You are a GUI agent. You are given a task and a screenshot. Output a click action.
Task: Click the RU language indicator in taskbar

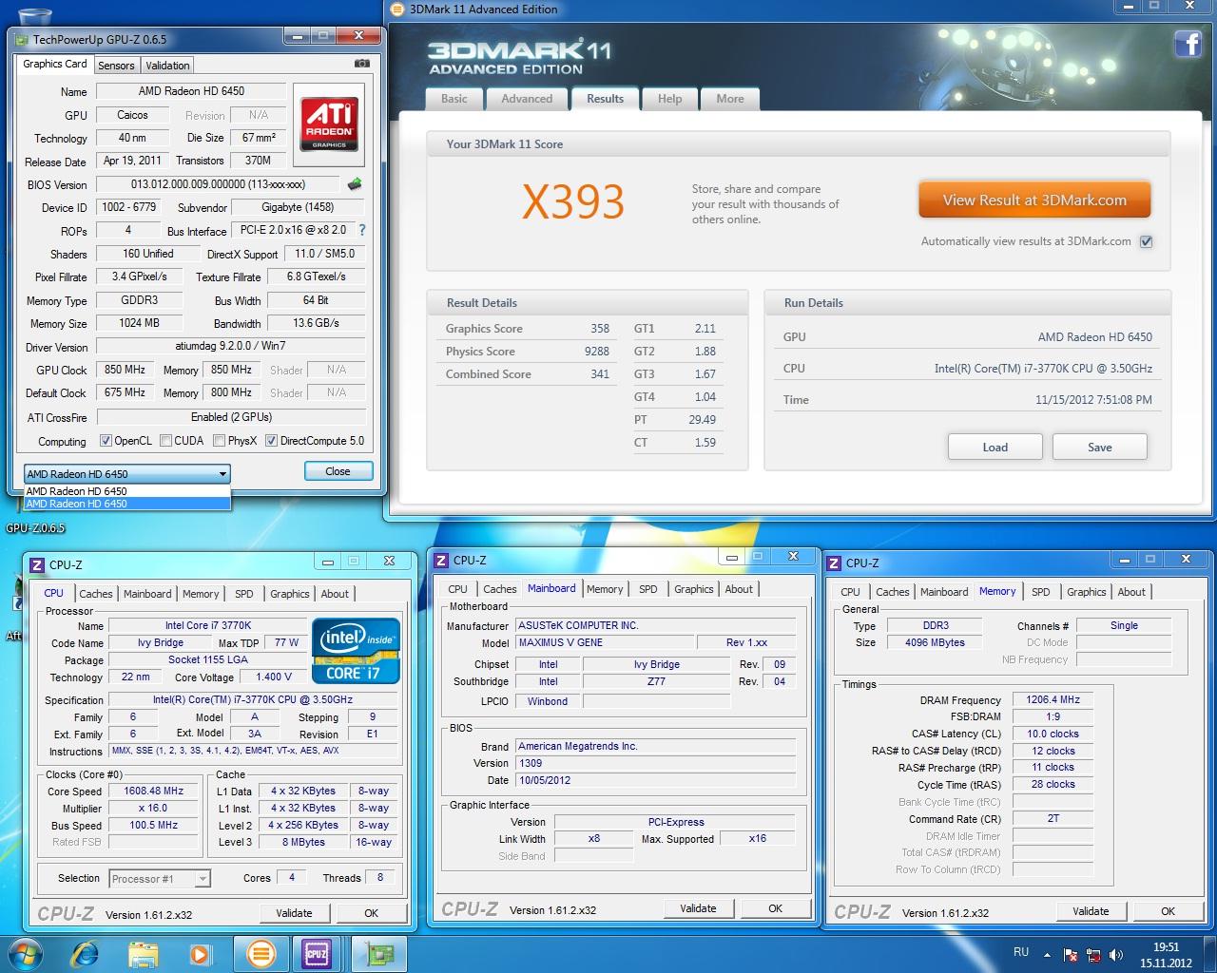point(1021,951)
